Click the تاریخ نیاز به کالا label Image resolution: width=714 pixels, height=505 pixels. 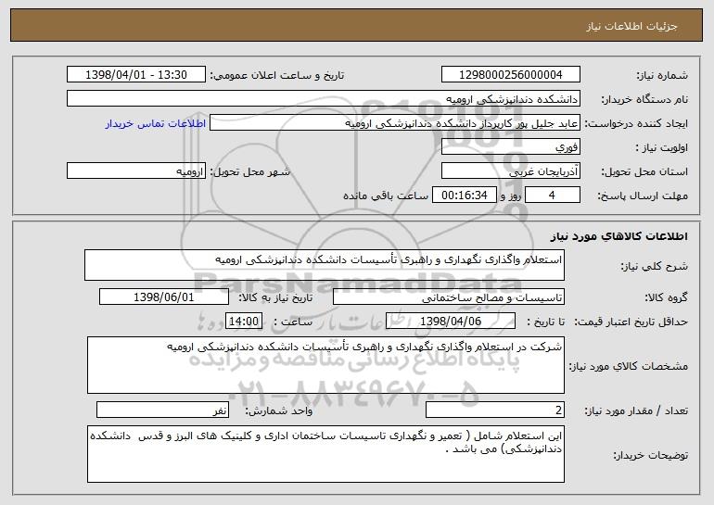coord(275,298)
